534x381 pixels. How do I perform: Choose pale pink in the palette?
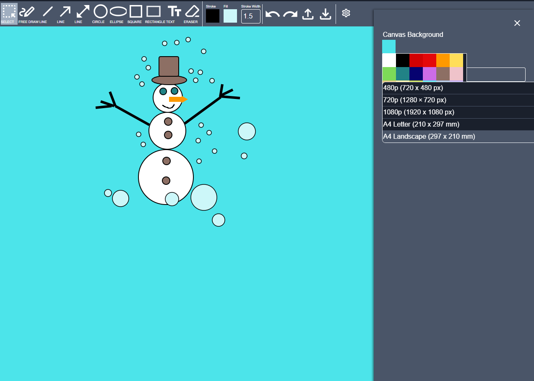click(x=456, y=74)
